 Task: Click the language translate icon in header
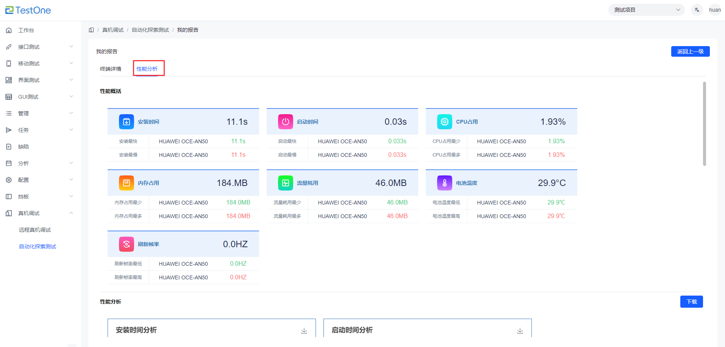697,10
